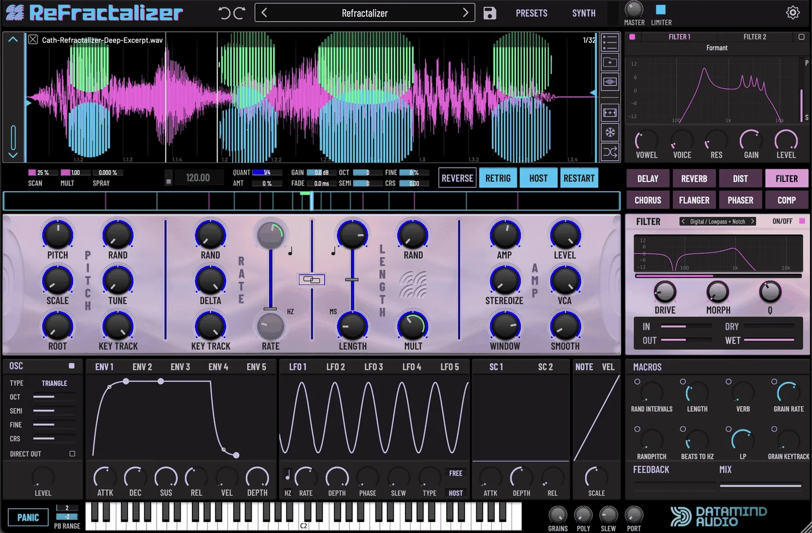812x533 pixels.
Task: Open settings via the gear icon
Action: coord(792,12)
